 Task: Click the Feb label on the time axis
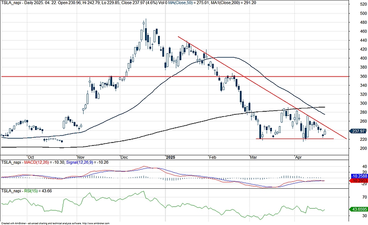[x=213, y=157]
